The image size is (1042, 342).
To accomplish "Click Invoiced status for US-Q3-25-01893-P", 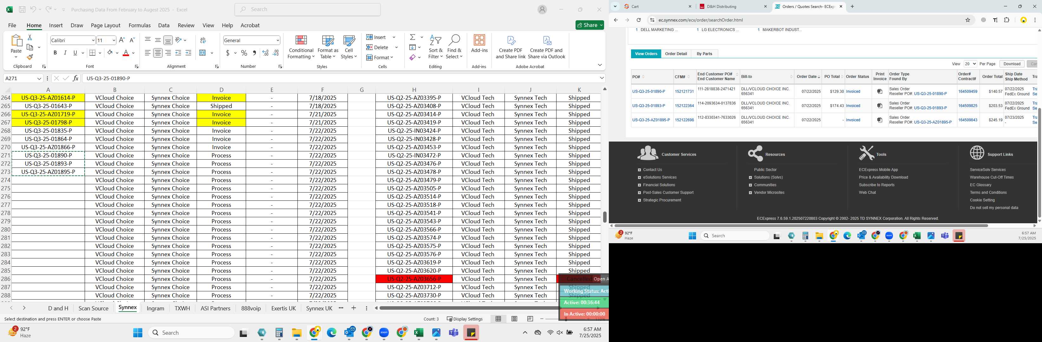I will pos(853,106).
